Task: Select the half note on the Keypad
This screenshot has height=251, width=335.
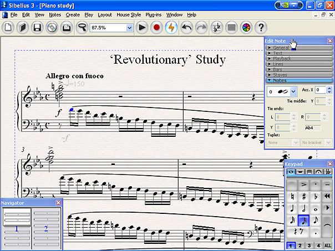Action: point(304,208)
